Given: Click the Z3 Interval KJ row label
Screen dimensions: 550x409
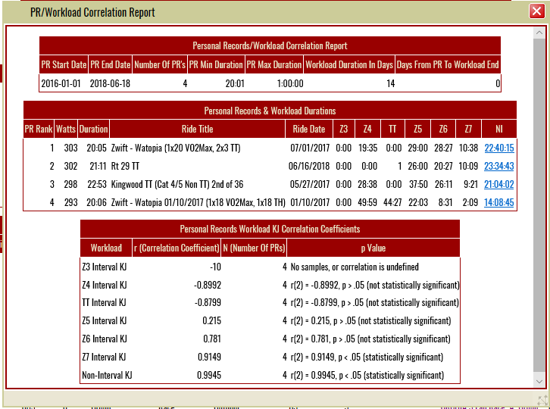Looking at the screenshot, I should pyautogui.click(x=105, y=267).
